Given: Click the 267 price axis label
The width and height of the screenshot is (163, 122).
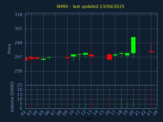Looking at the screenshot, I should click(x=19, y=57).
